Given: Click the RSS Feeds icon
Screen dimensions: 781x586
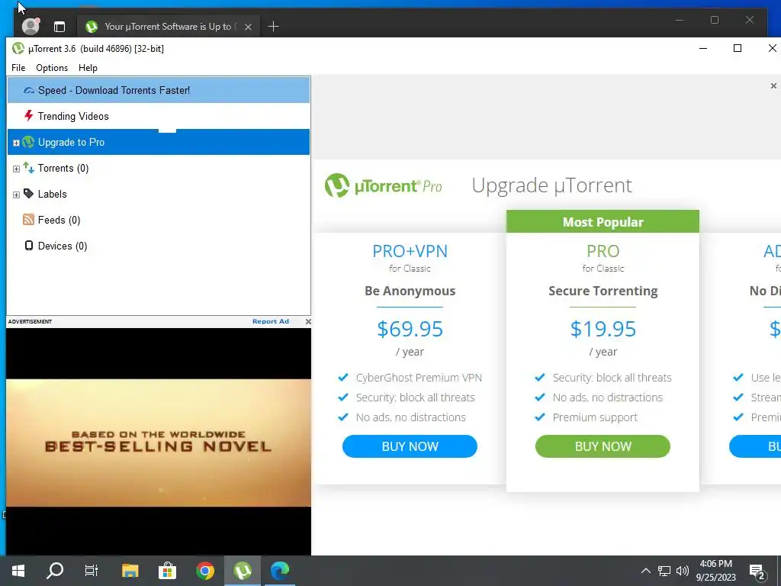Looking at the screenshot, I should (29, 220).
